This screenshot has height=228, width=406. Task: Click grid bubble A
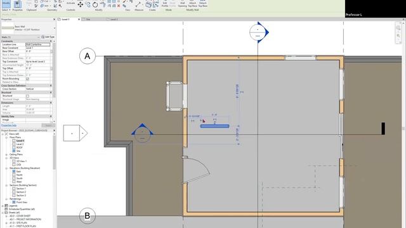[88, 56]
